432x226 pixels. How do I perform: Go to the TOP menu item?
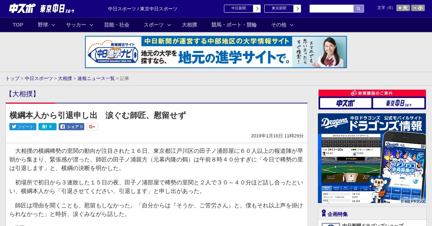(x=18, y=25)
